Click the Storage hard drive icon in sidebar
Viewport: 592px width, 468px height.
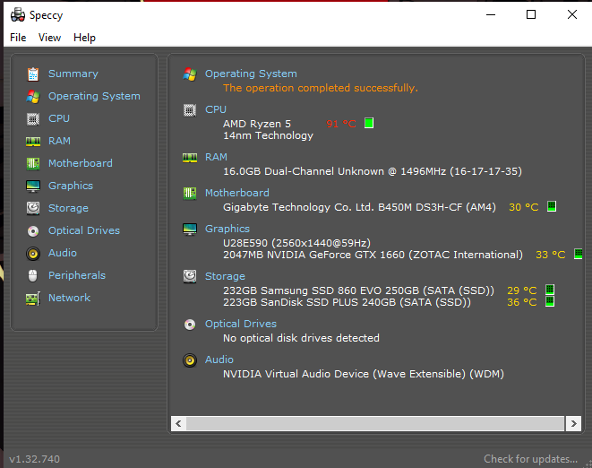tap(33, 208)
